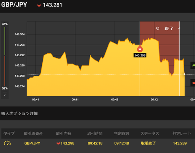Click the red entry marker pin on chart

point(140,49)
